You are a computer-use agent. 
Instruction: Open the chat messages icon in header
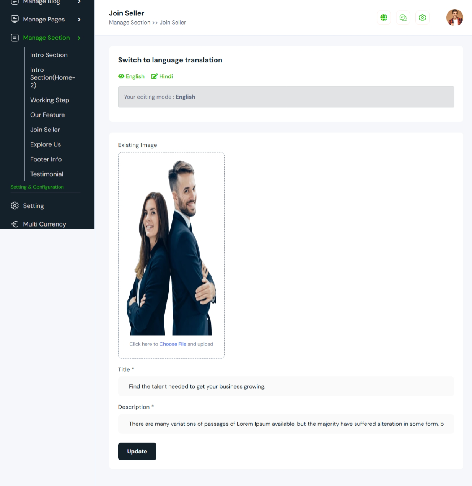[403, 18]
